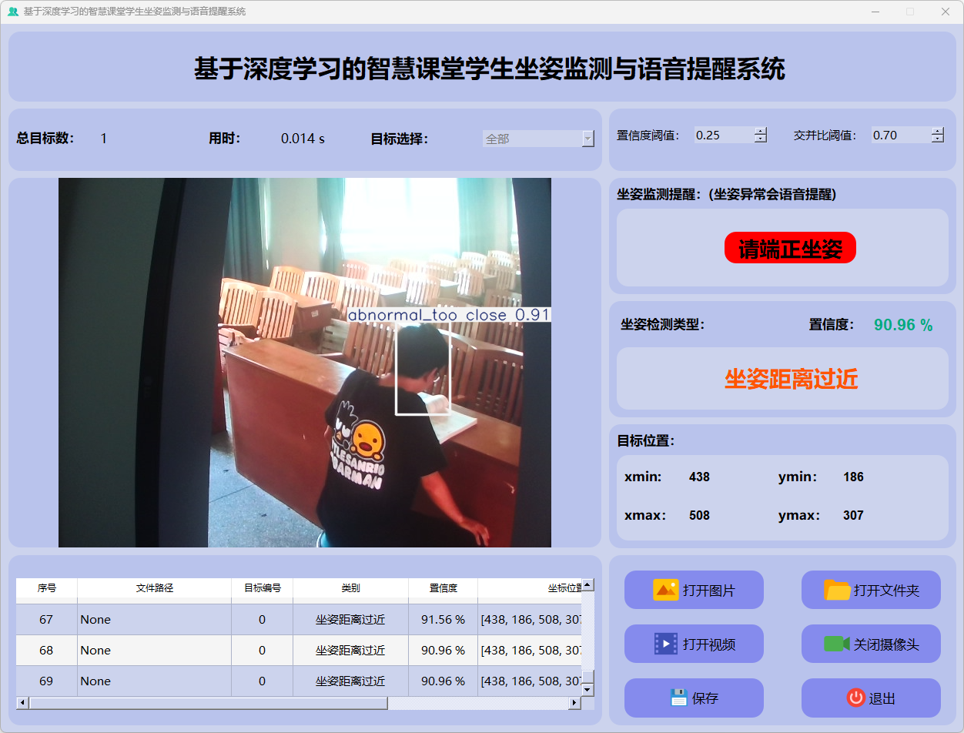Click the app icon in the title bar

(x=12, y=12)
